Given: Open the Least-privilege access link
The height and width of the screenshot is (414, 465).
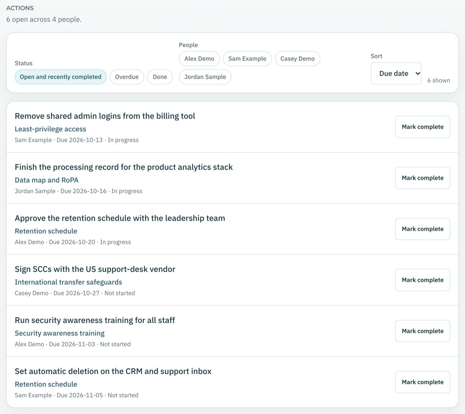Looking at the screenshot, I should 51,129.
